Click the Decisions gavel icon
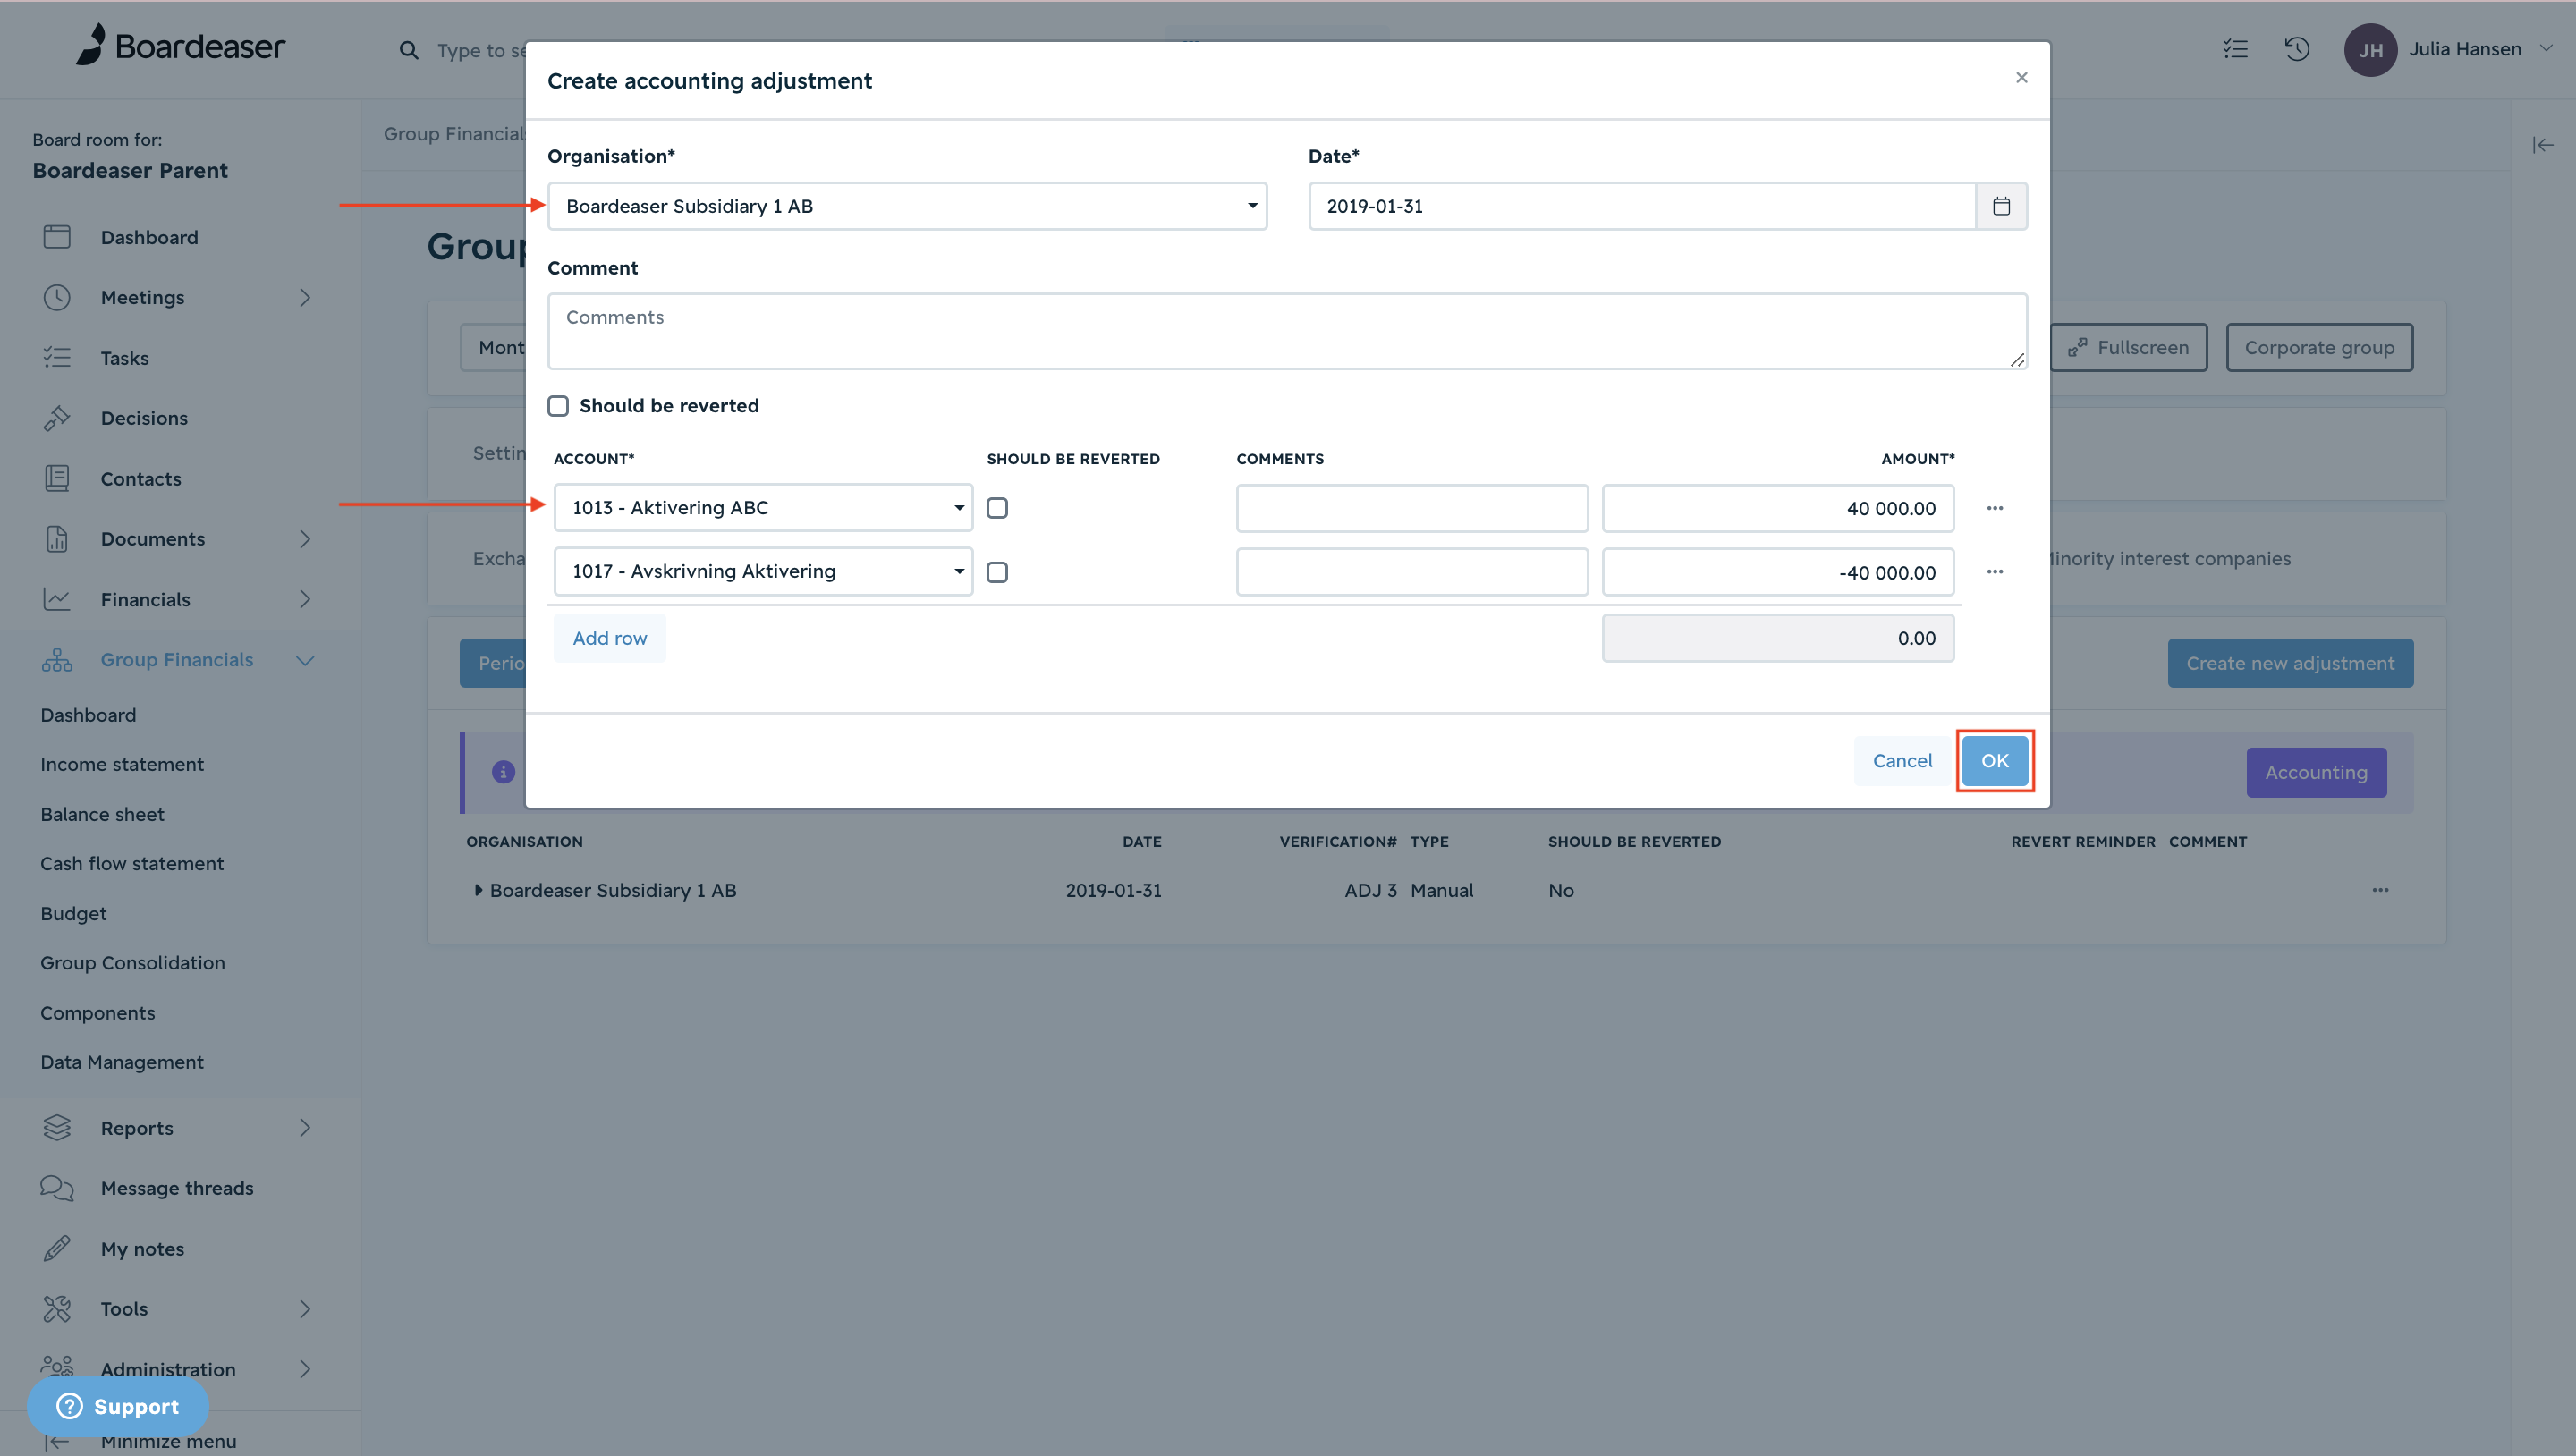Viewport: 2576px width, 1456px height. 57,418
